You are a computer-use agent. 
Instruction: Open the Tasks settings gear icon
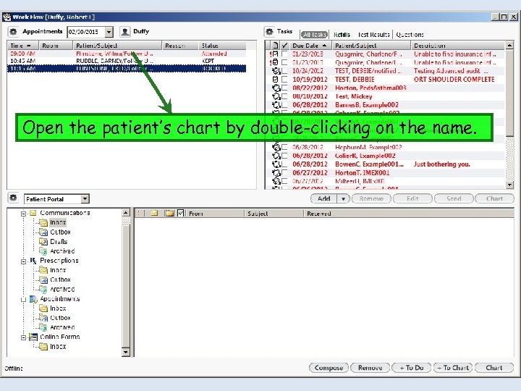point(269,32)
